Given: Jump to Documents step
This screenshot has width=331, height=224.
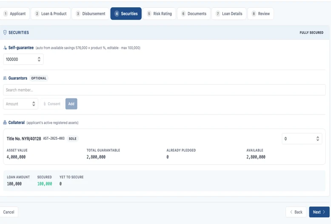Looking at the screenshot, I should 194,14.
